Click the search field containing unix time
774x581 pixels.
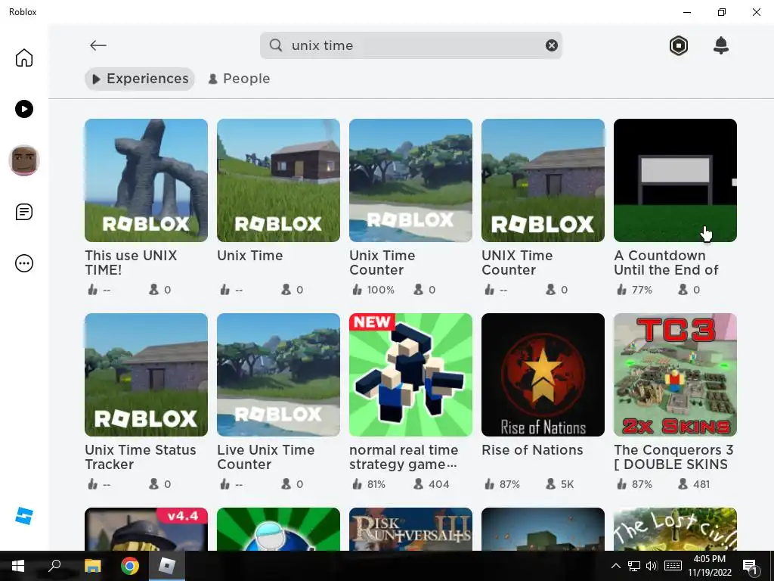pos(410,45)
